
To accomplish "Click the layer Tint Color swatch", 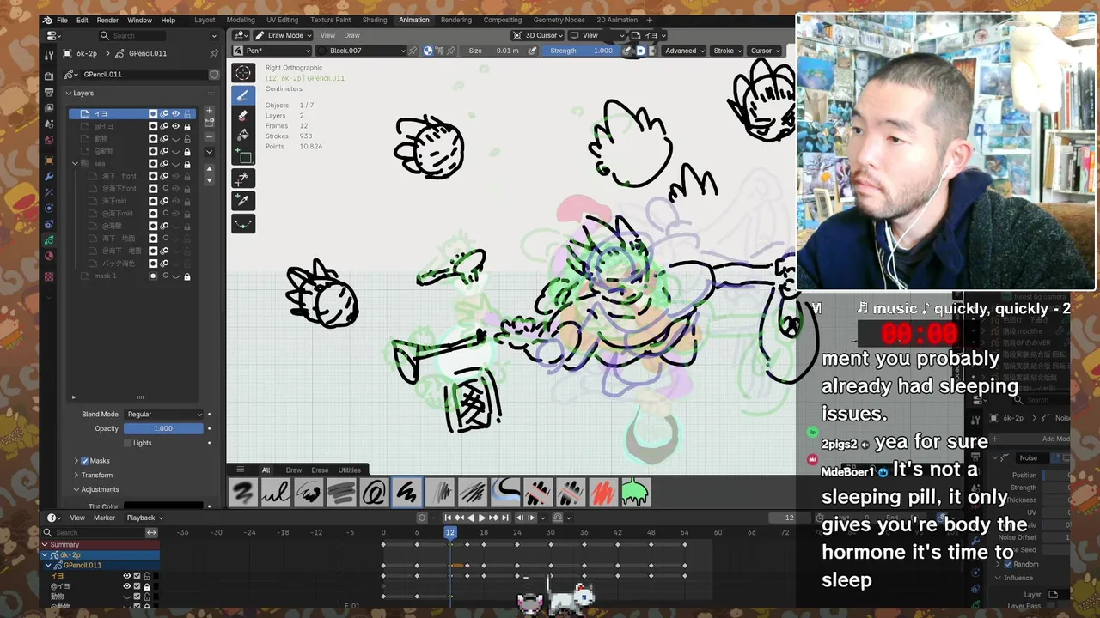I will pyautogui.click(x=163, y=506).
